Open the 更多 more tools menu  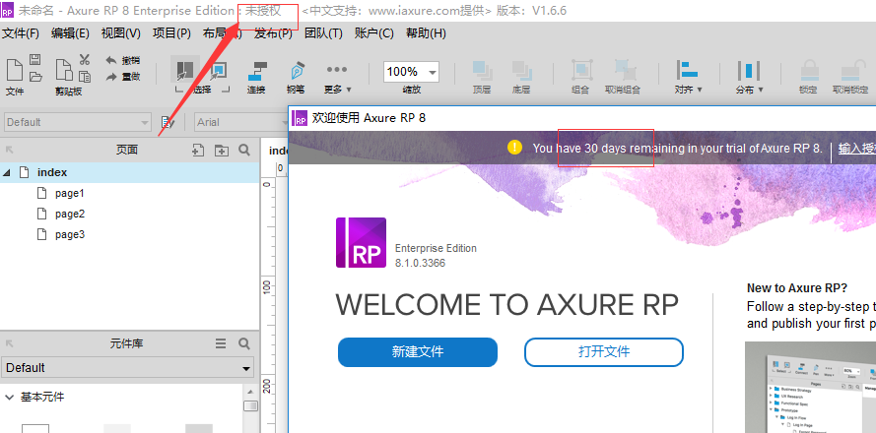[337, 77]
